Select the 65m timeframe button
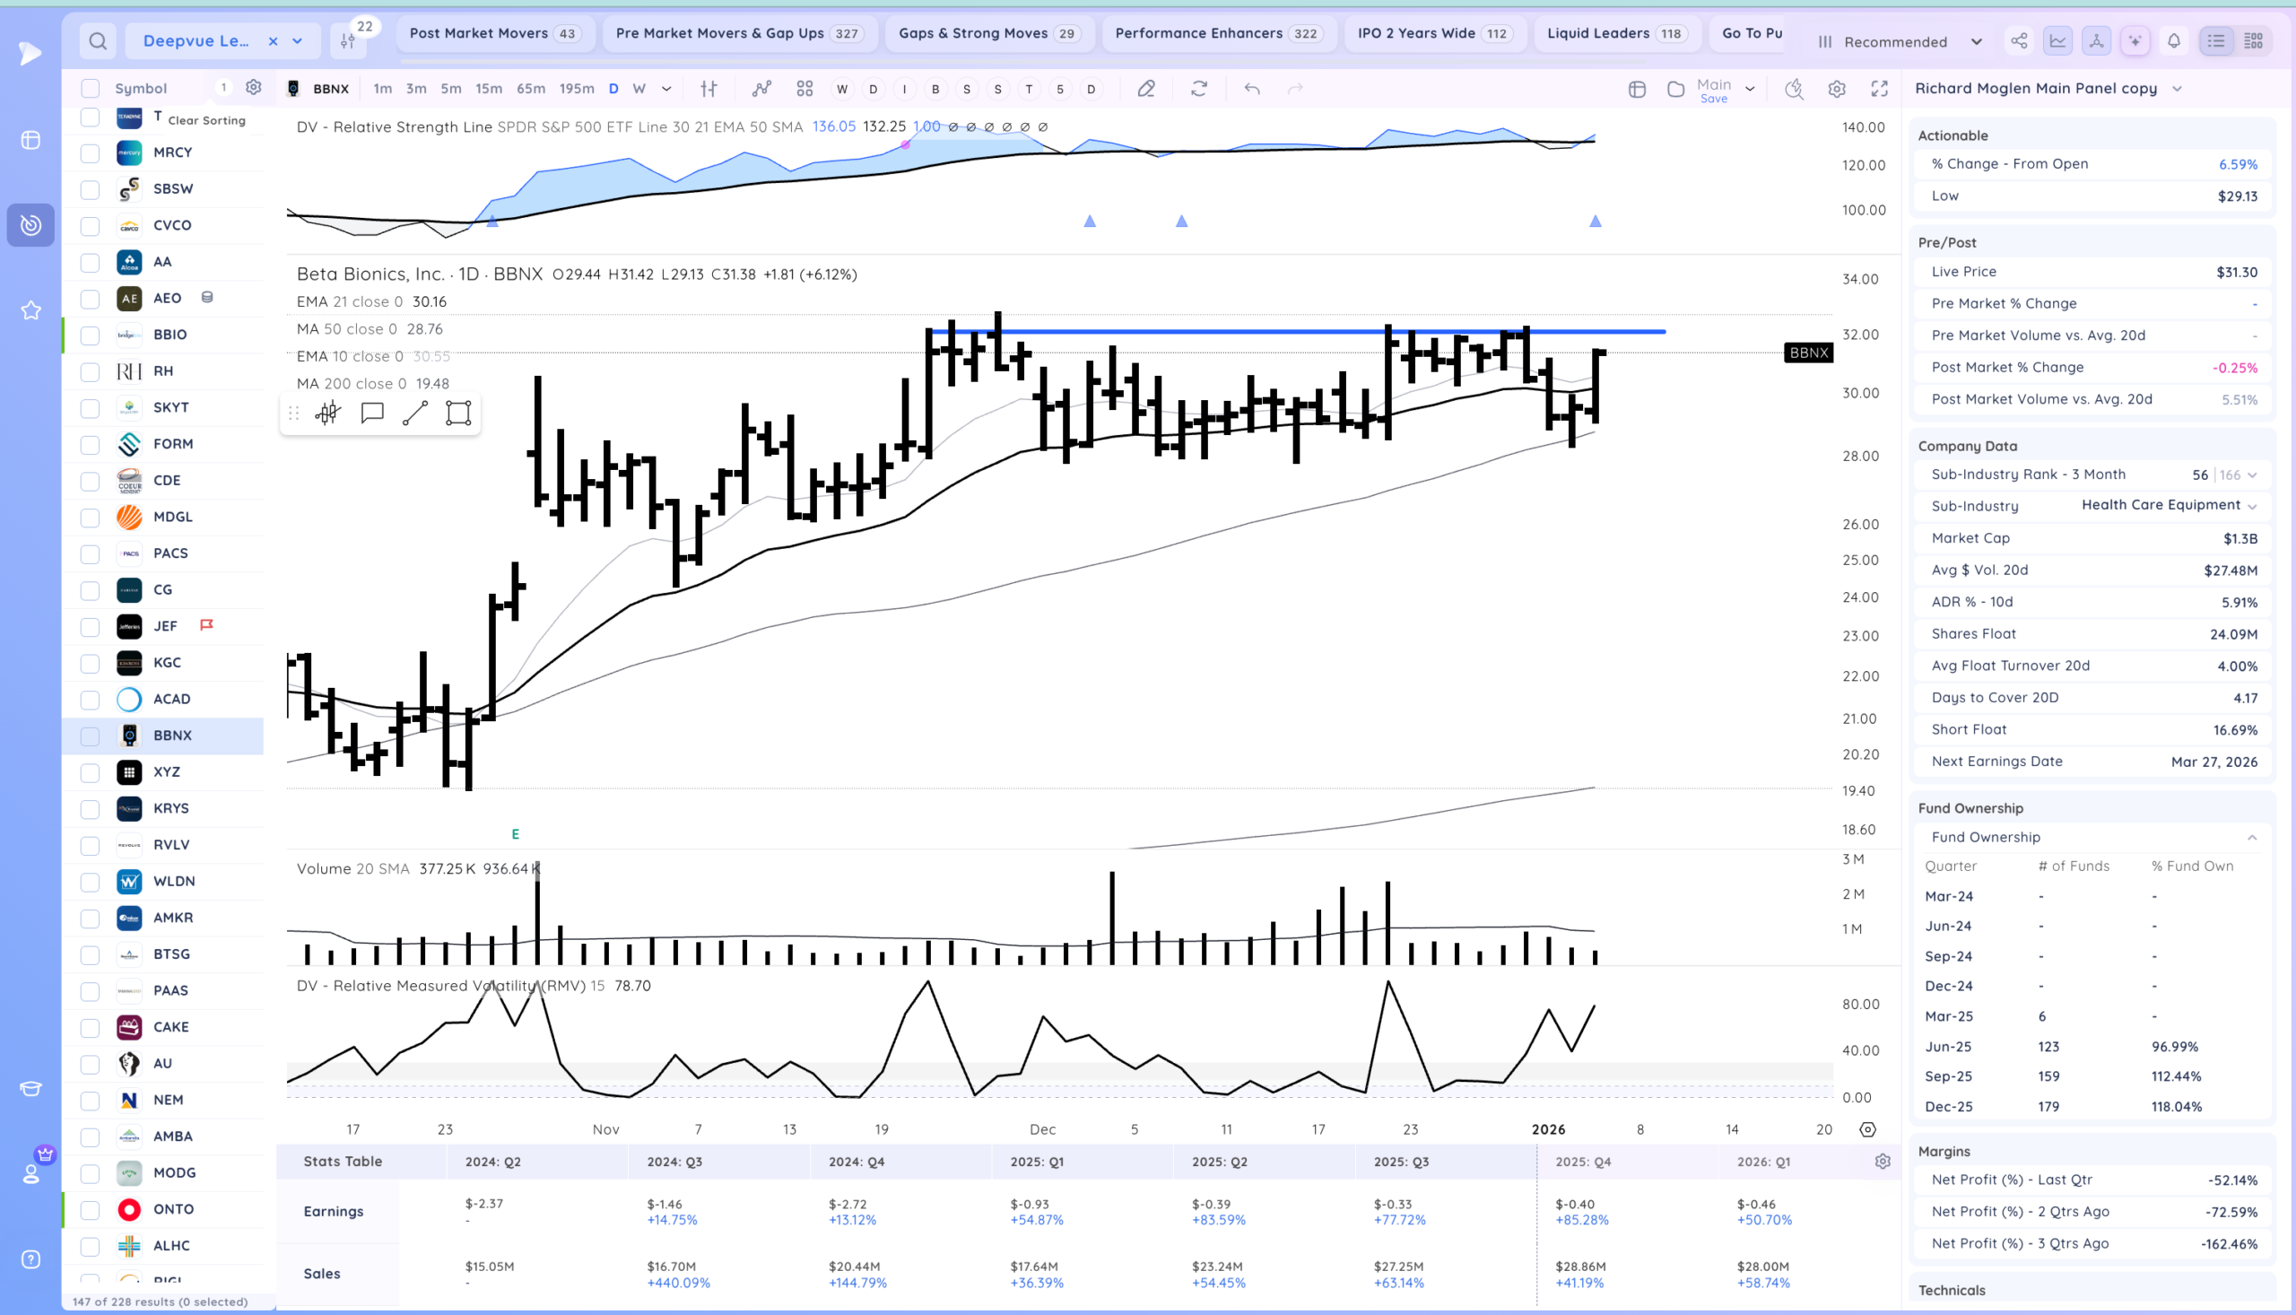The image size is (2296, 1315). tap(531, 89)
